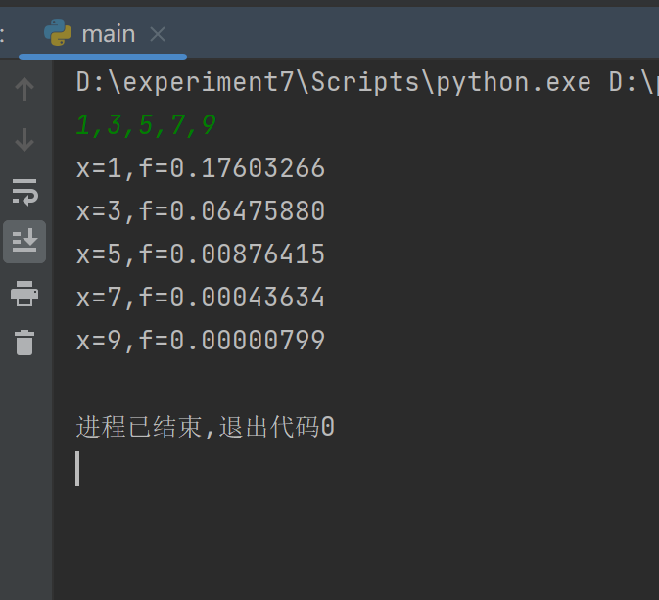
Task: Click the output line x=3,f=0.06475880
Action: [201, 211]
